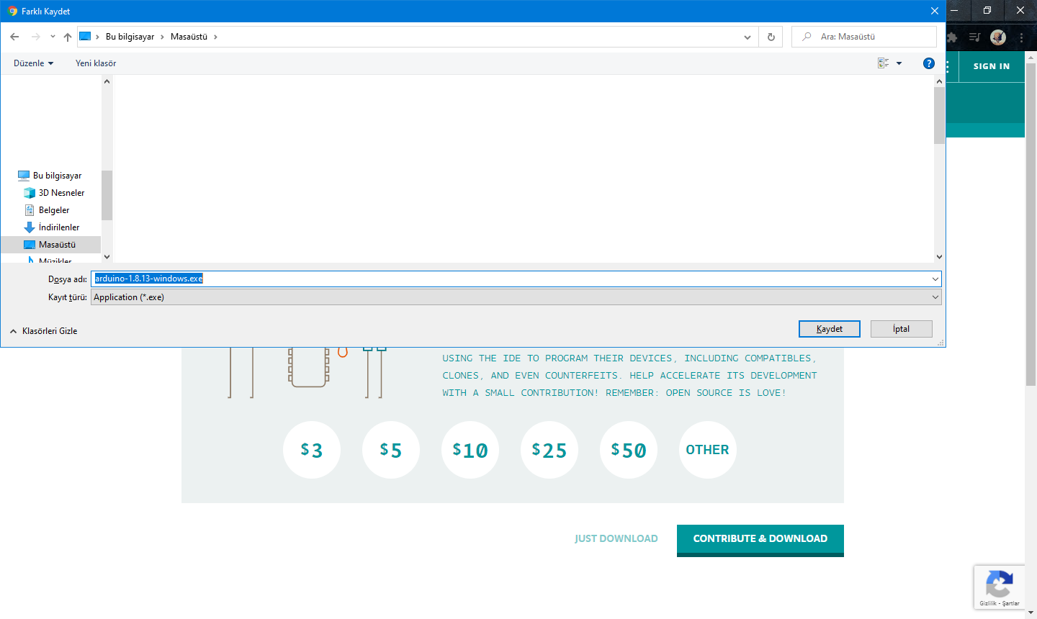The width and height of the screenshot is (1037, 619).
Task: Select Masaüstü in the navigation pane
Action: [x=57, y=245]
